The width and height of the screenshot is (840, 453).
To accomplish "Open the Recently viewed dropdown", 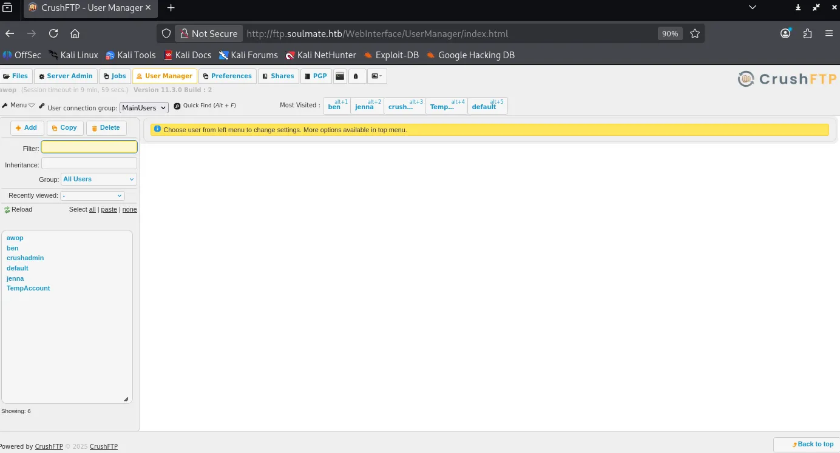I will [92, 195].
